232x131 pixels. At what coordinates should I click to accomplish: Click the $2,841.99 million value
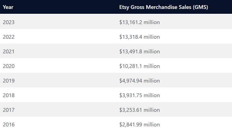(139, 125)
